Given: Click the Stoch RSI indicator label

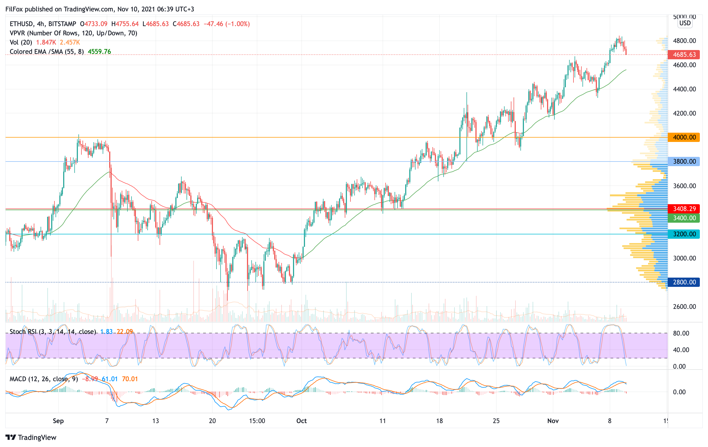Looking at the screenshot, I should pyautogui.click(x=53, y=332).
